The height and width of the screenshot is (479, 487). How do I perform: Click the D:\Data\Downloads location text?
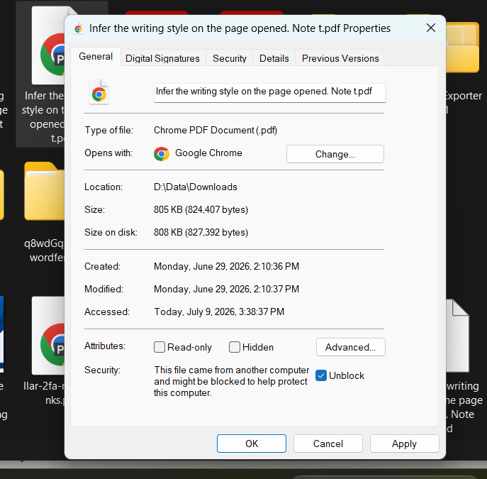coord(196,187)
